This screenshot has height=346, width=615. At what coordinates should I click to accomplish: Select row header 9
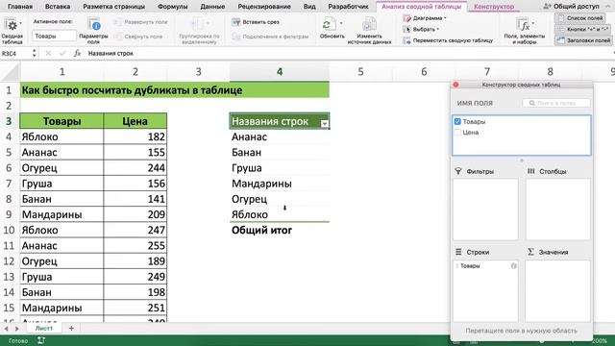(x=10, y=214)
